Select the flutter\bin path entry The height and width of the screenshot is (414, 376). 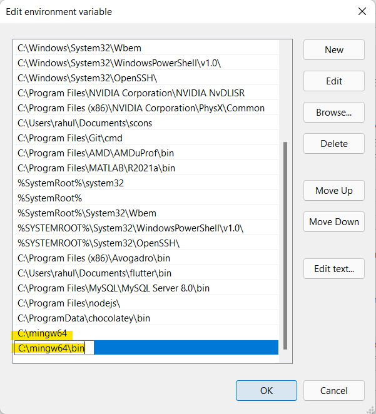point(94,273)
